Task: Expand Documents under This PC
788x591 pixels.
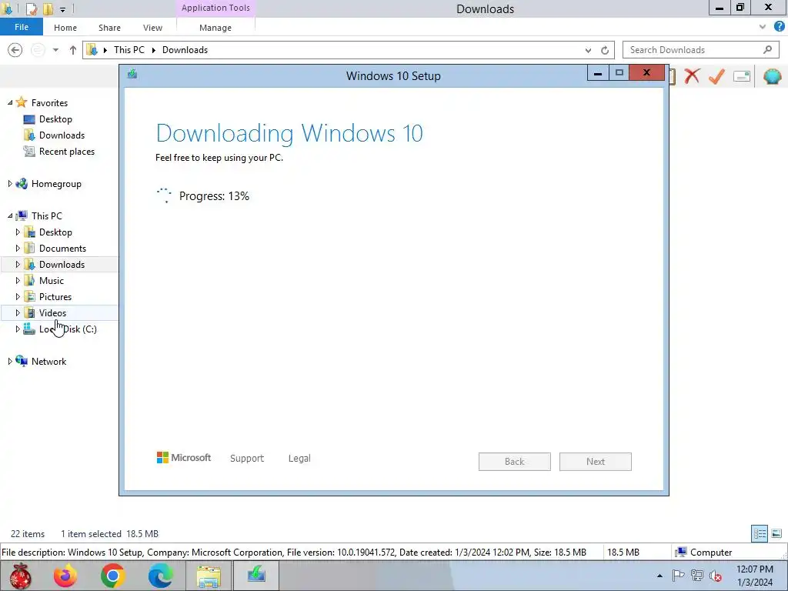Action: [18, 249]
